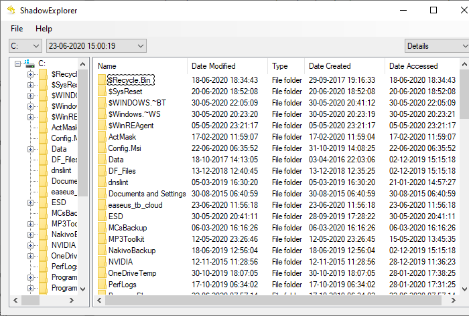The image size is (469, 316).
Task: Select the easeus_tb_cloud folder name in list
Action: (x=135, y=205)
